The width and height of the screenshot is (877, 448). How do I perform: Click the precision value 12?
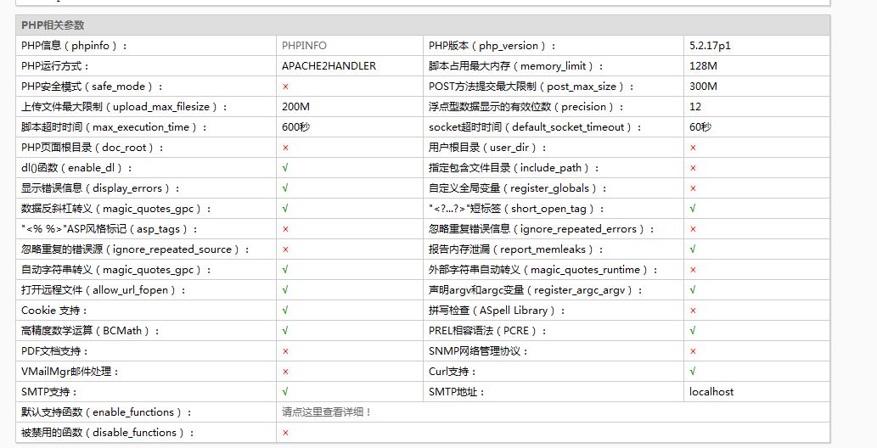(695, 107)
